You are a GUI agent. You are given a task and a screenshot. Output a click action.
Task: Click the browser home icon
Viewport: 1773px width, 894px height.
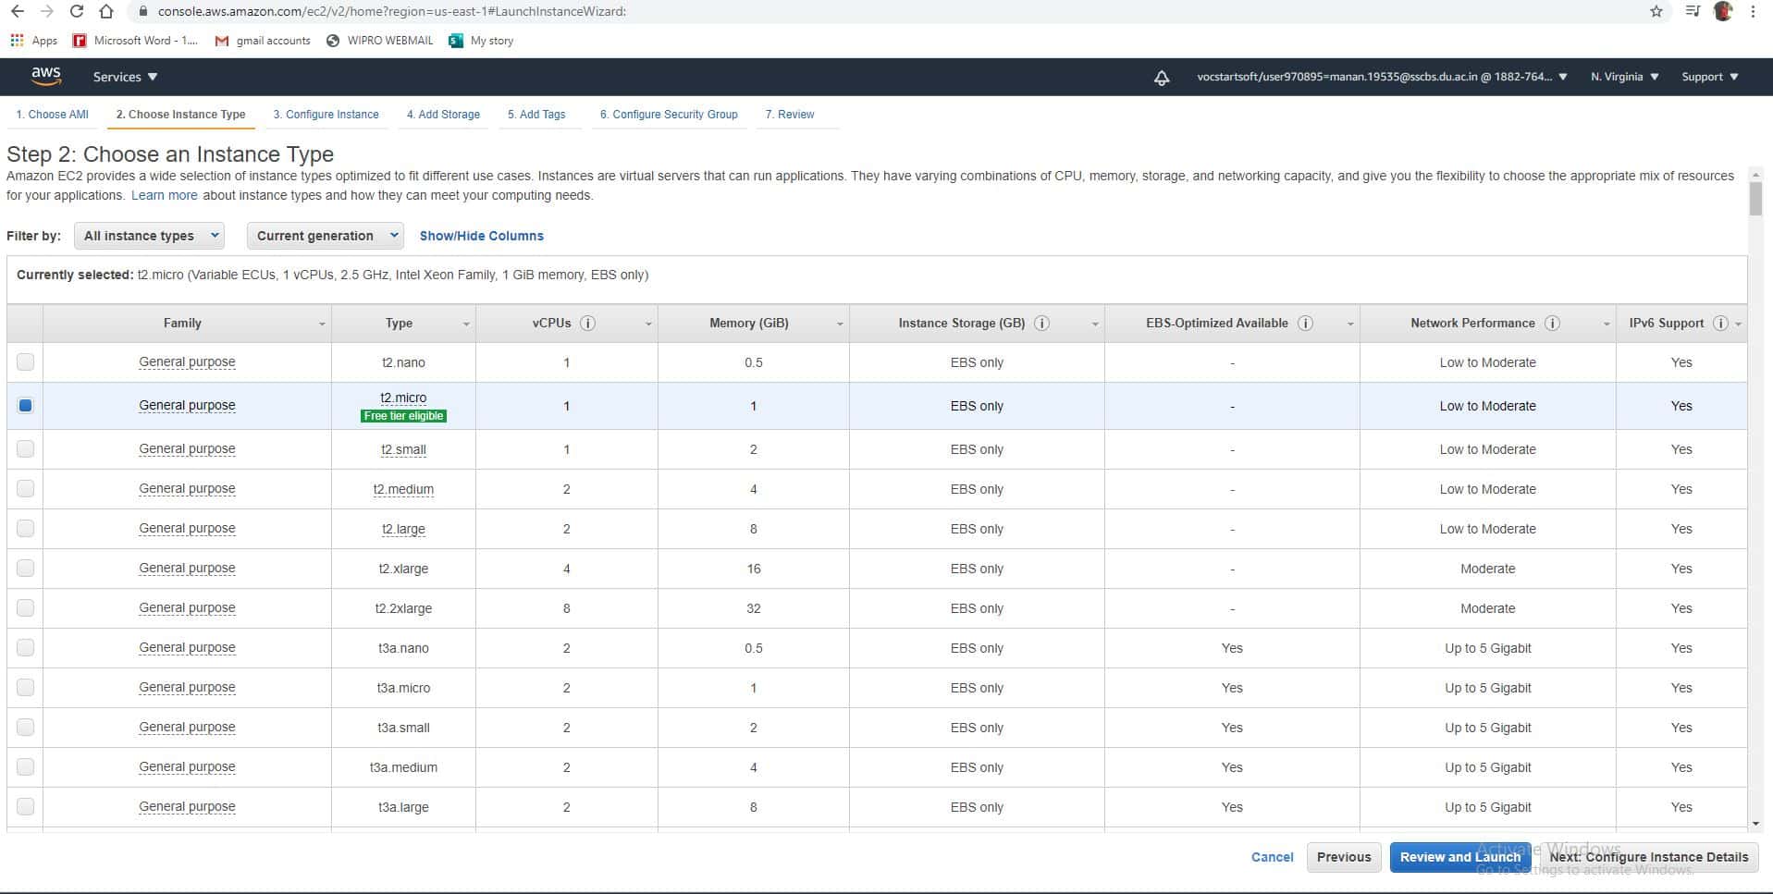pyautogui.click(x=106, y=11)
